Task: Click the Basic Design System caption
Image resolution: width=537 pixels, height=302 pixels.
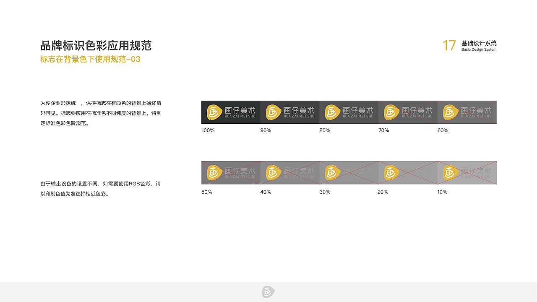Action: click(x=479, y=49)
